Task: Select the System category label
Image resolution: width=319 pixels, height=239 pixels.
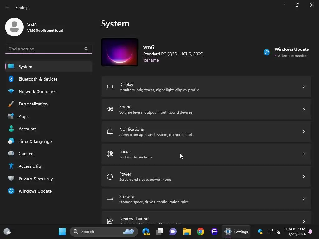Action: 26,67
